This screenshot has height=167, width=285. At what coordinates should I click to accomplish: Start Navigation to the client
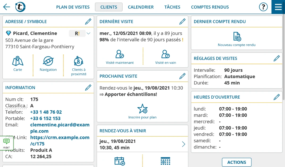[x=48, y=64]
